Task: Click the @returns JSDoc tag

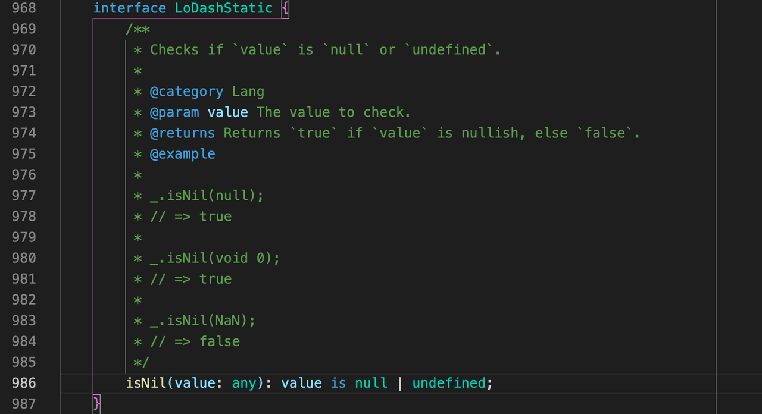Action: [182, 133]
